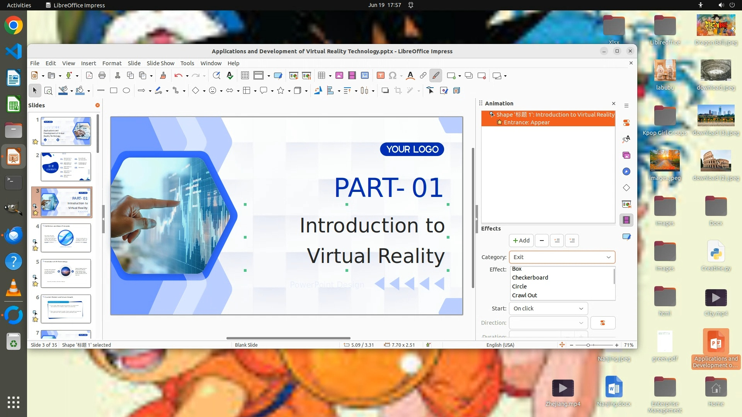Toggle the Shadow icon in drawing toolbar

pyautogui.click(x=385, y=90)
